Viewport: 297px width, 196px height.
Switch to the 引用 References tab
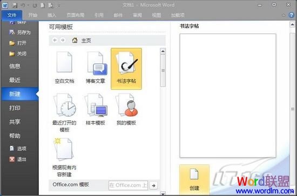[99, 15]
